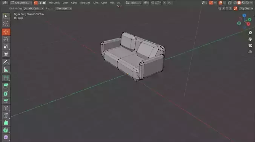Select the Knife tool

coord(6,116)
